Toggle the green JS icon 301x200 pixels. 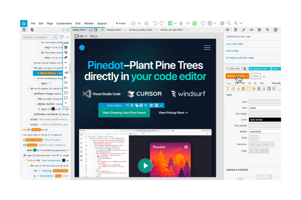point(195,23)
